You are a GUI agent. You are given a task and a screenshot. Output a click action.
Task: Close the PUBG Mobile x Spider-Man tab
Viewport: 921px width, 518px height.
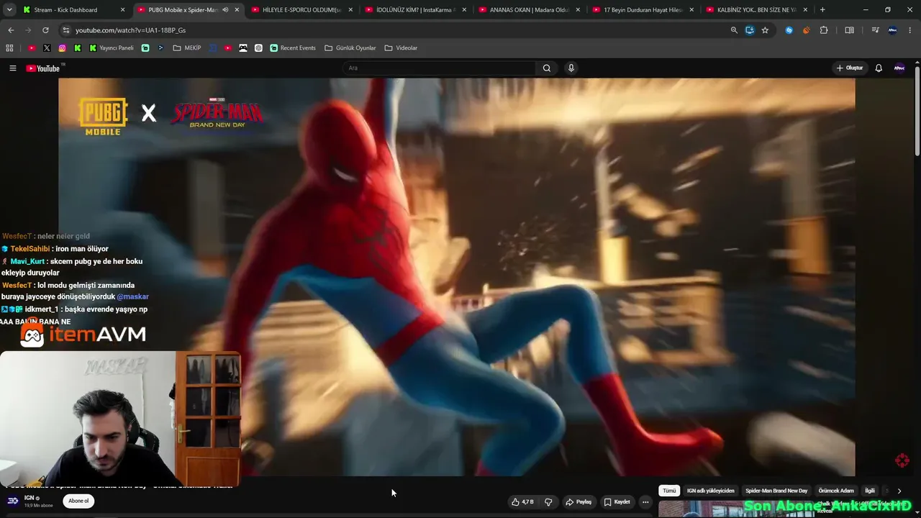(x=237, y=10)
